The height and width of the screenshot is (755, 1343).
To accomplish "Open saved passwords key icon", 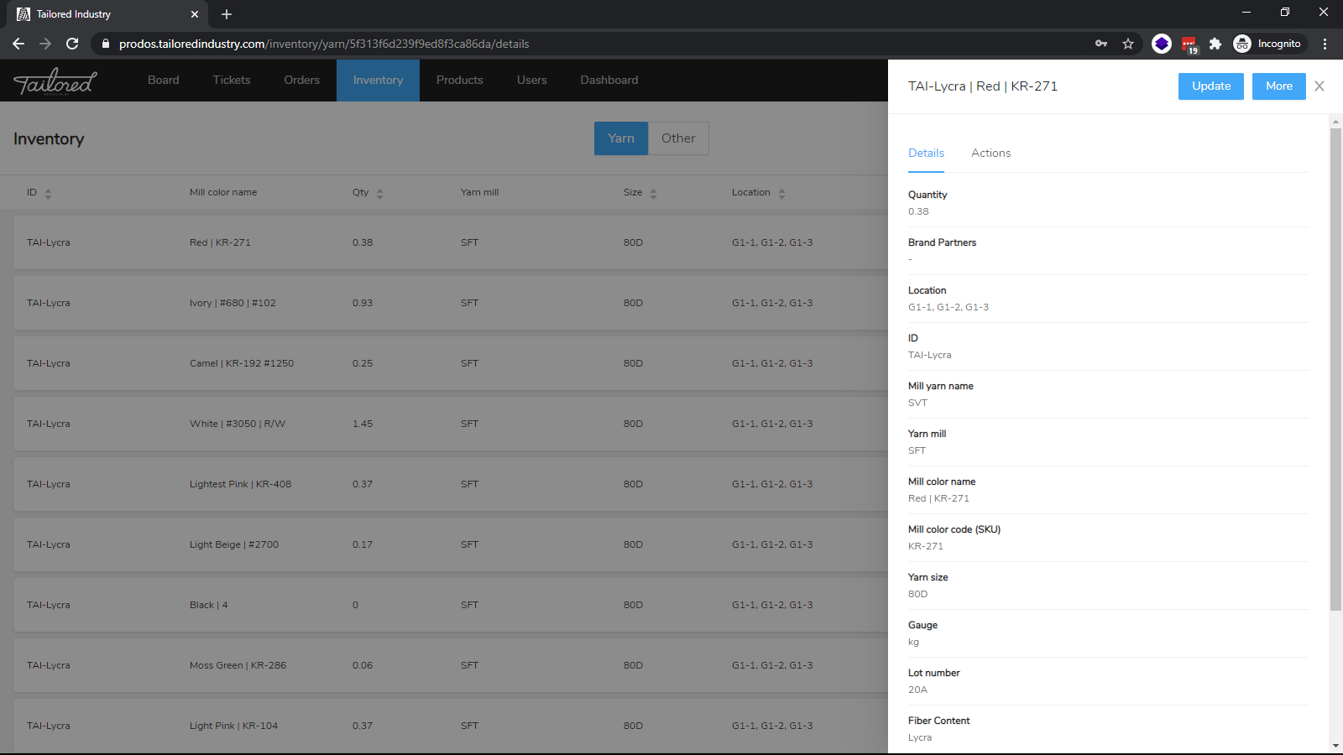I will point(1101,44).
